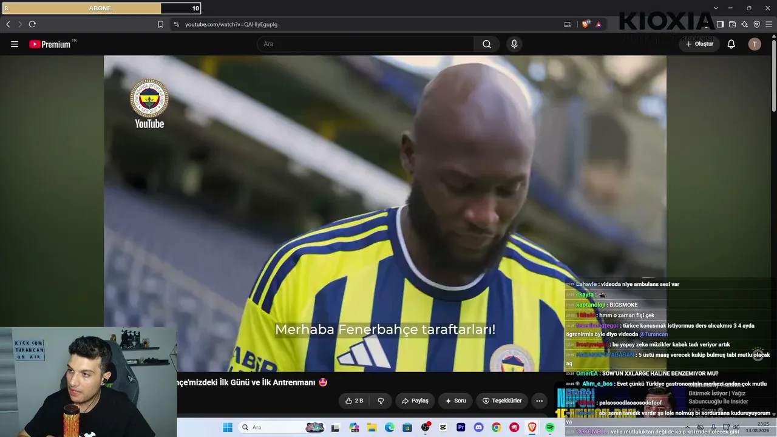Click the Ahm_e_bos chat message
The width and height of the screenshot is (777, 437).
click(667, 388)
